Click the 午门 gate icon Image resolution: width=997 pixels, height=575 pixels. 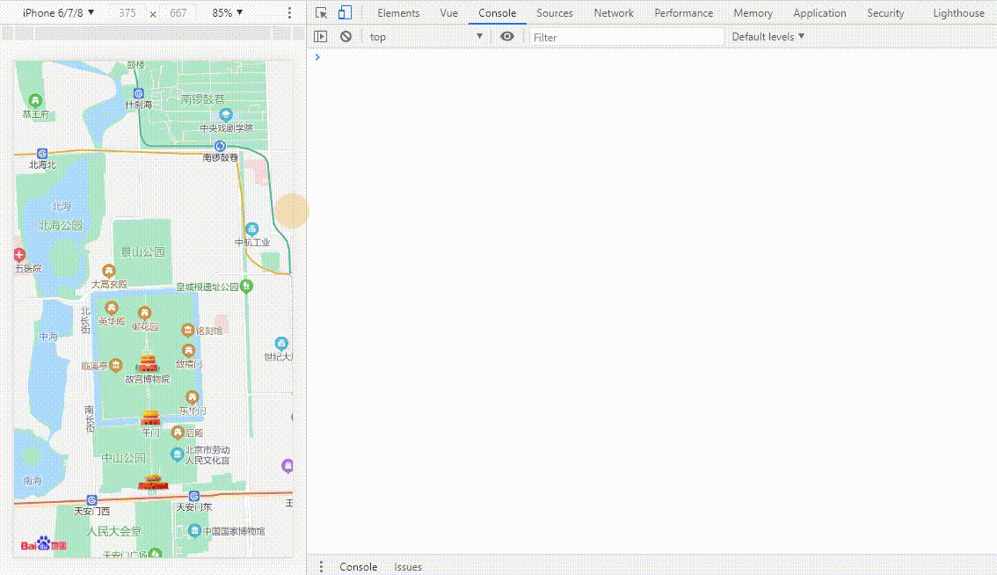pos(150,418)
